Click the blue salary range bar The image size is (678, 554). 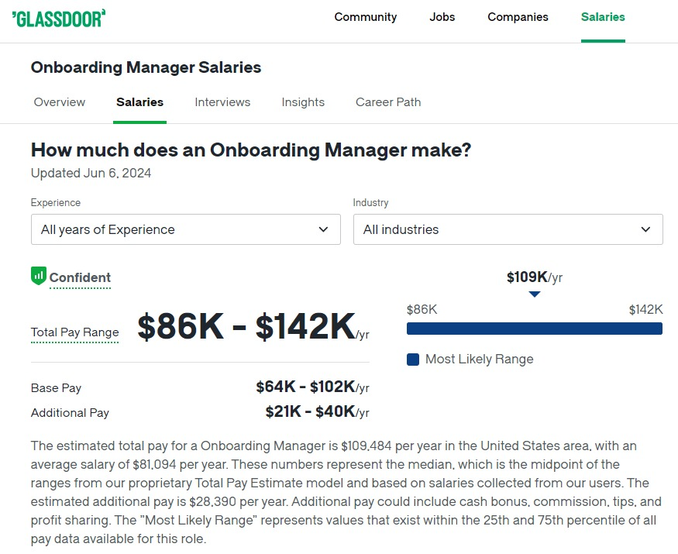click(x=534, y=329)
